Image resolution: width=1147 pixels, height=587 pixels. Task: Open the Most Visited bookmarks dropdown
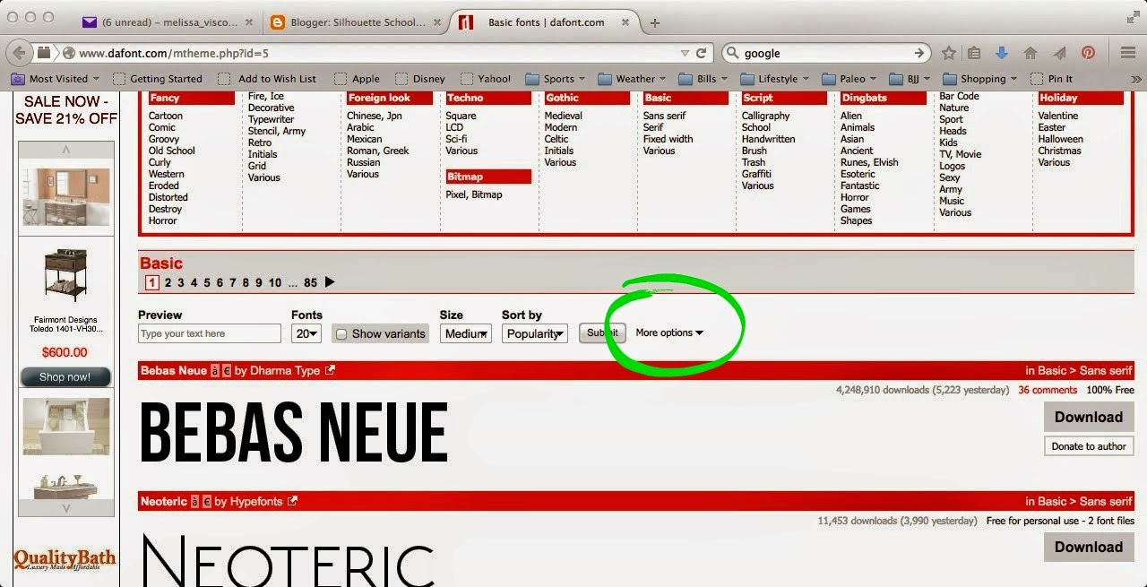pyautogui.click(x=57, y=79)
